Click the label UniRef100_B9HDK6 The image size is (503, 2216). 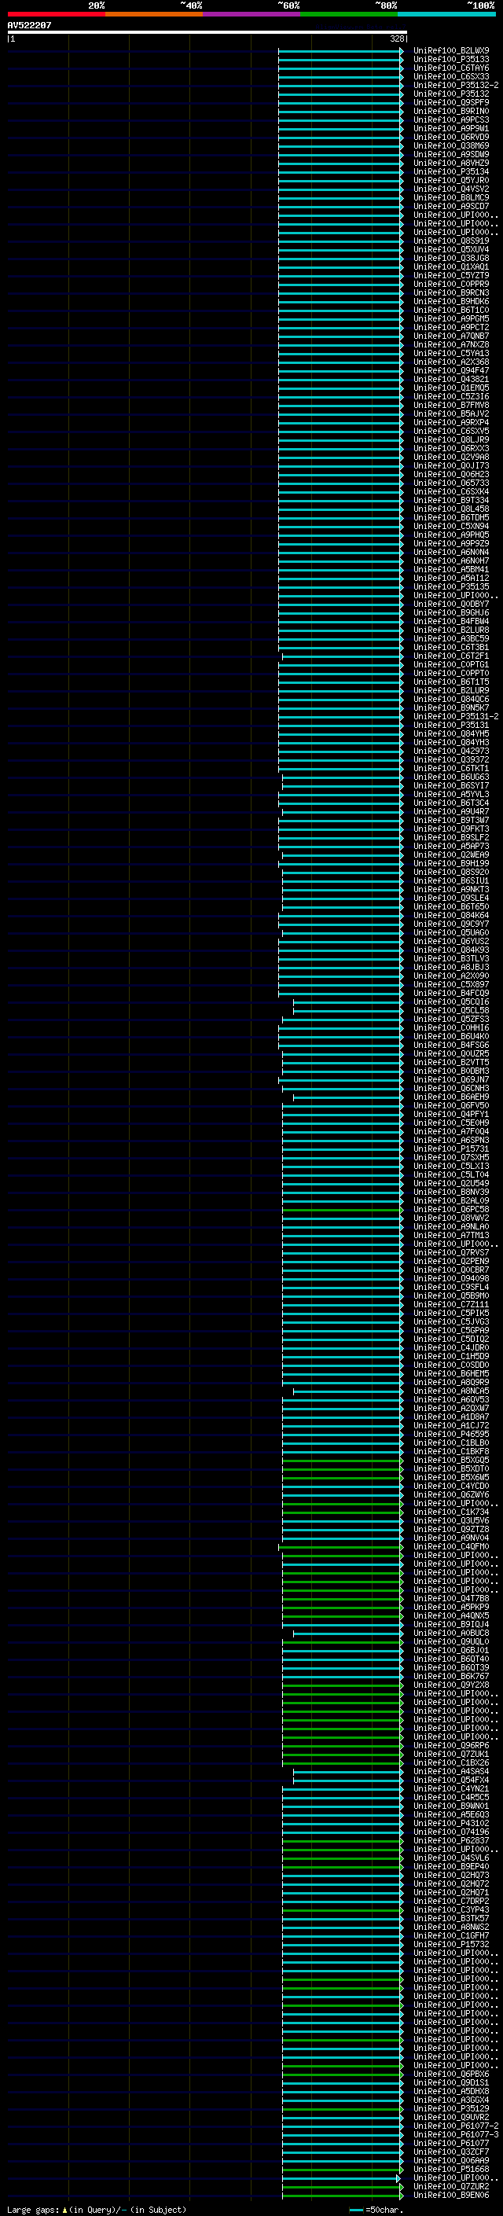[450, 302]
